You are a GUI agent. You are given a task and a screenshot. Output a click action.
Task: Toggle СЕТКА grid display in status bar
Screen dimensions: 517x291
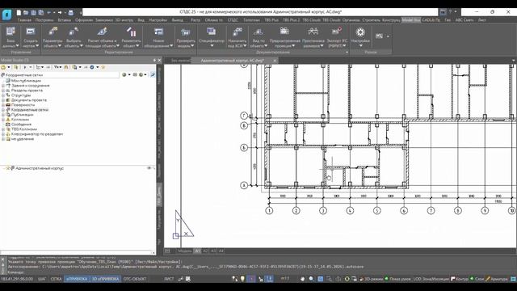click(x=56, y=279)
